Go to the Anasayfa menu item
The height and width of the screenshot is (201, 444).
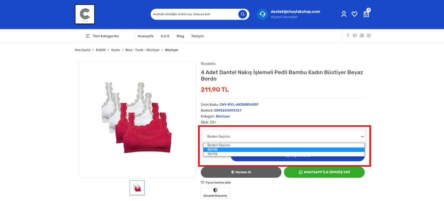pos(145,36)
